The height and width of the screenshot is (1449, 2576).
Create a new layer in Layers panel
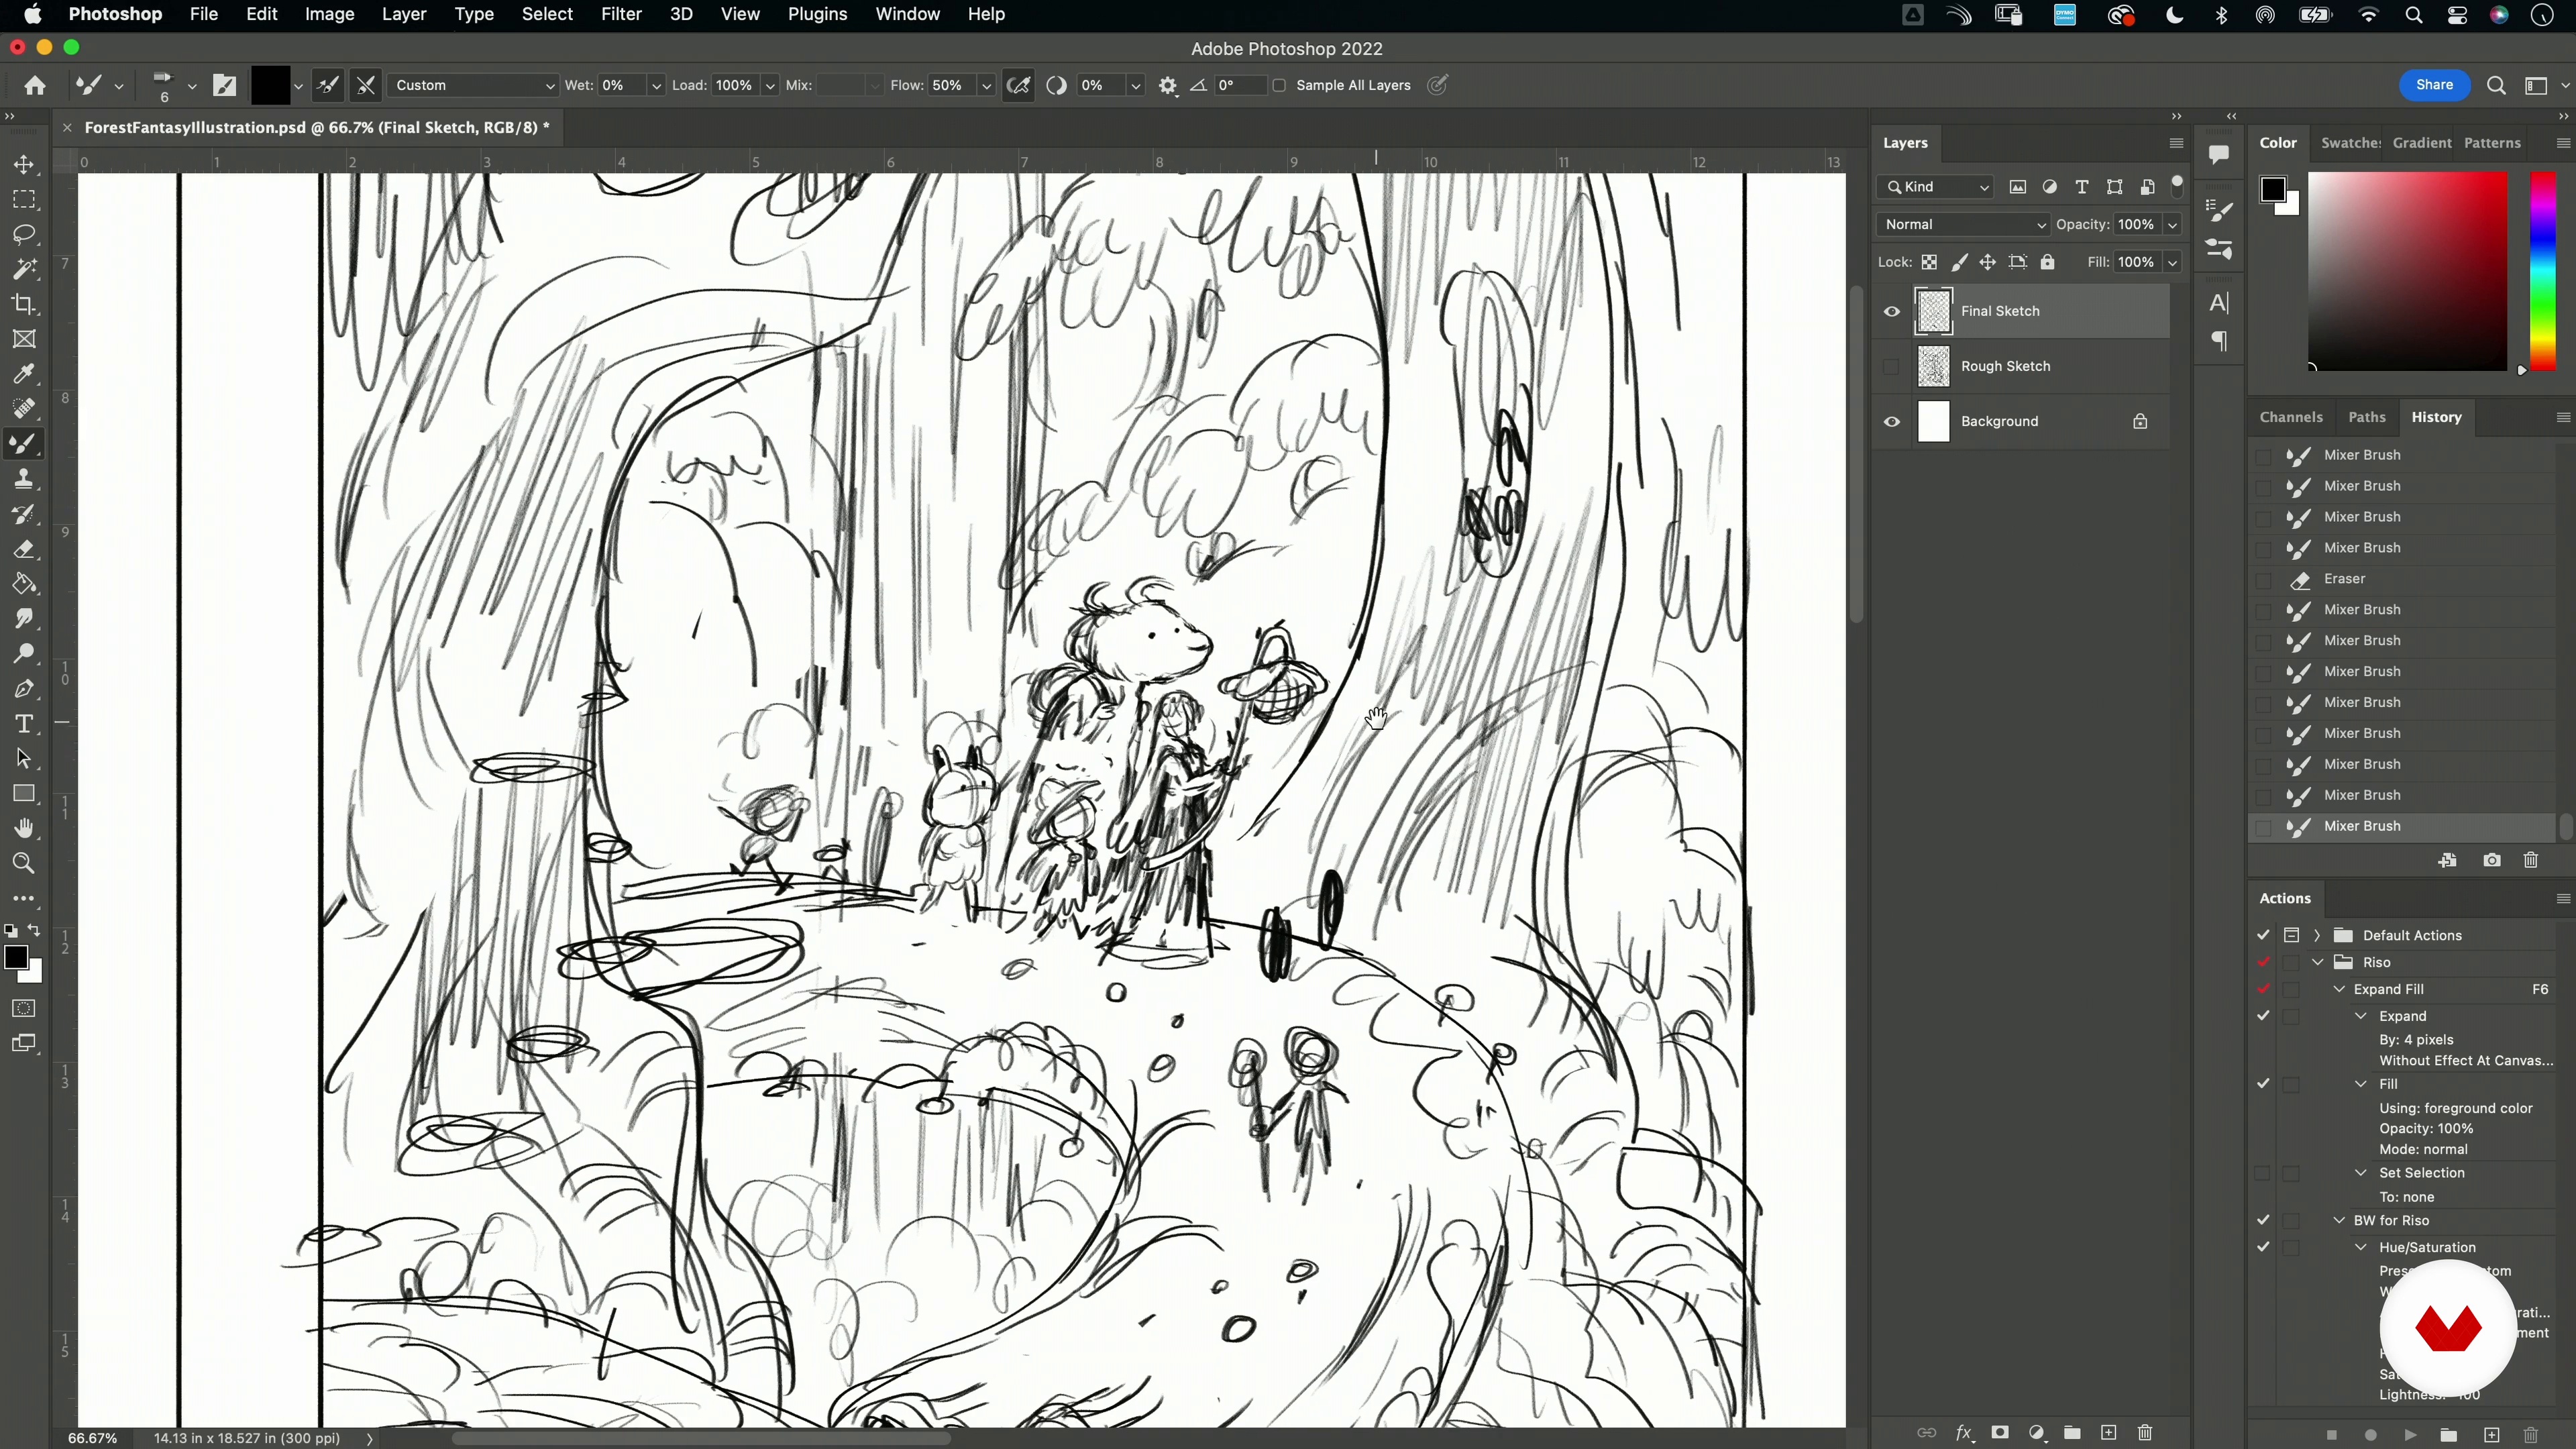point(2109,1433)
